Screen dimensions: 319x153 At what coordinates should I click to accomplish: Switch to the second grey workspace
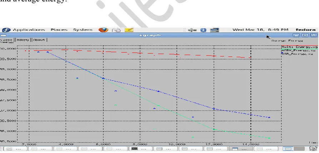coord(299,149)
